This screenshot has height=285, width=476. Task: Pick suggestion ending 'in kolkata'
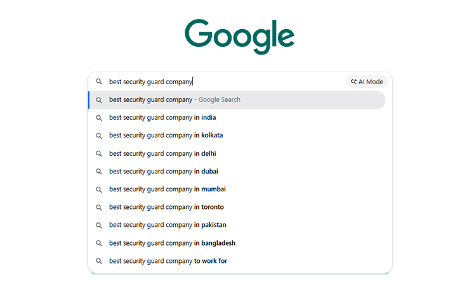point(166,135)
